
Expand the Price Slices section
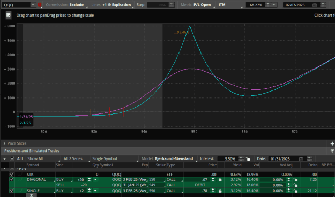point(4,143)
